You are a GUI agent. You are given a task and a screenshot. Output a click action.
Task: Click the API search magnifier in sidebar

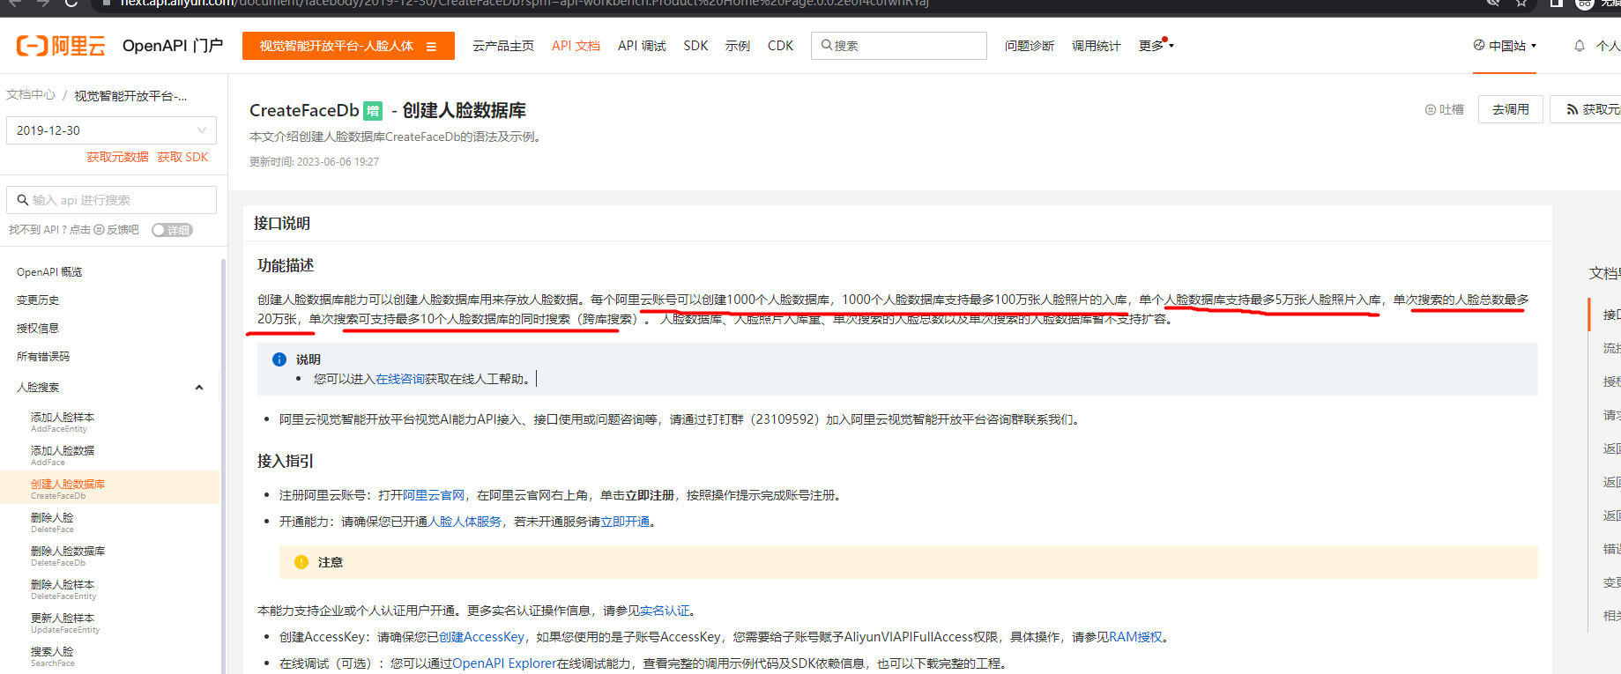23,200
